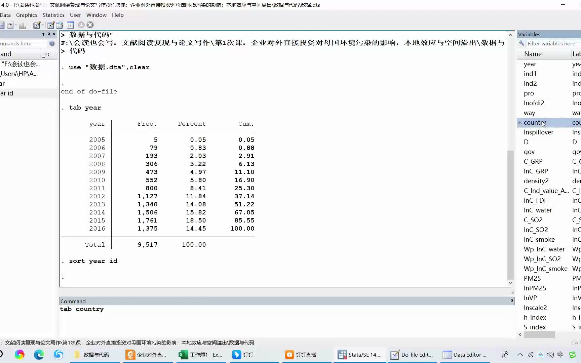Click Variables panel horizontal scrollbar left arrow
581x363 pixels.
(520, 334)
